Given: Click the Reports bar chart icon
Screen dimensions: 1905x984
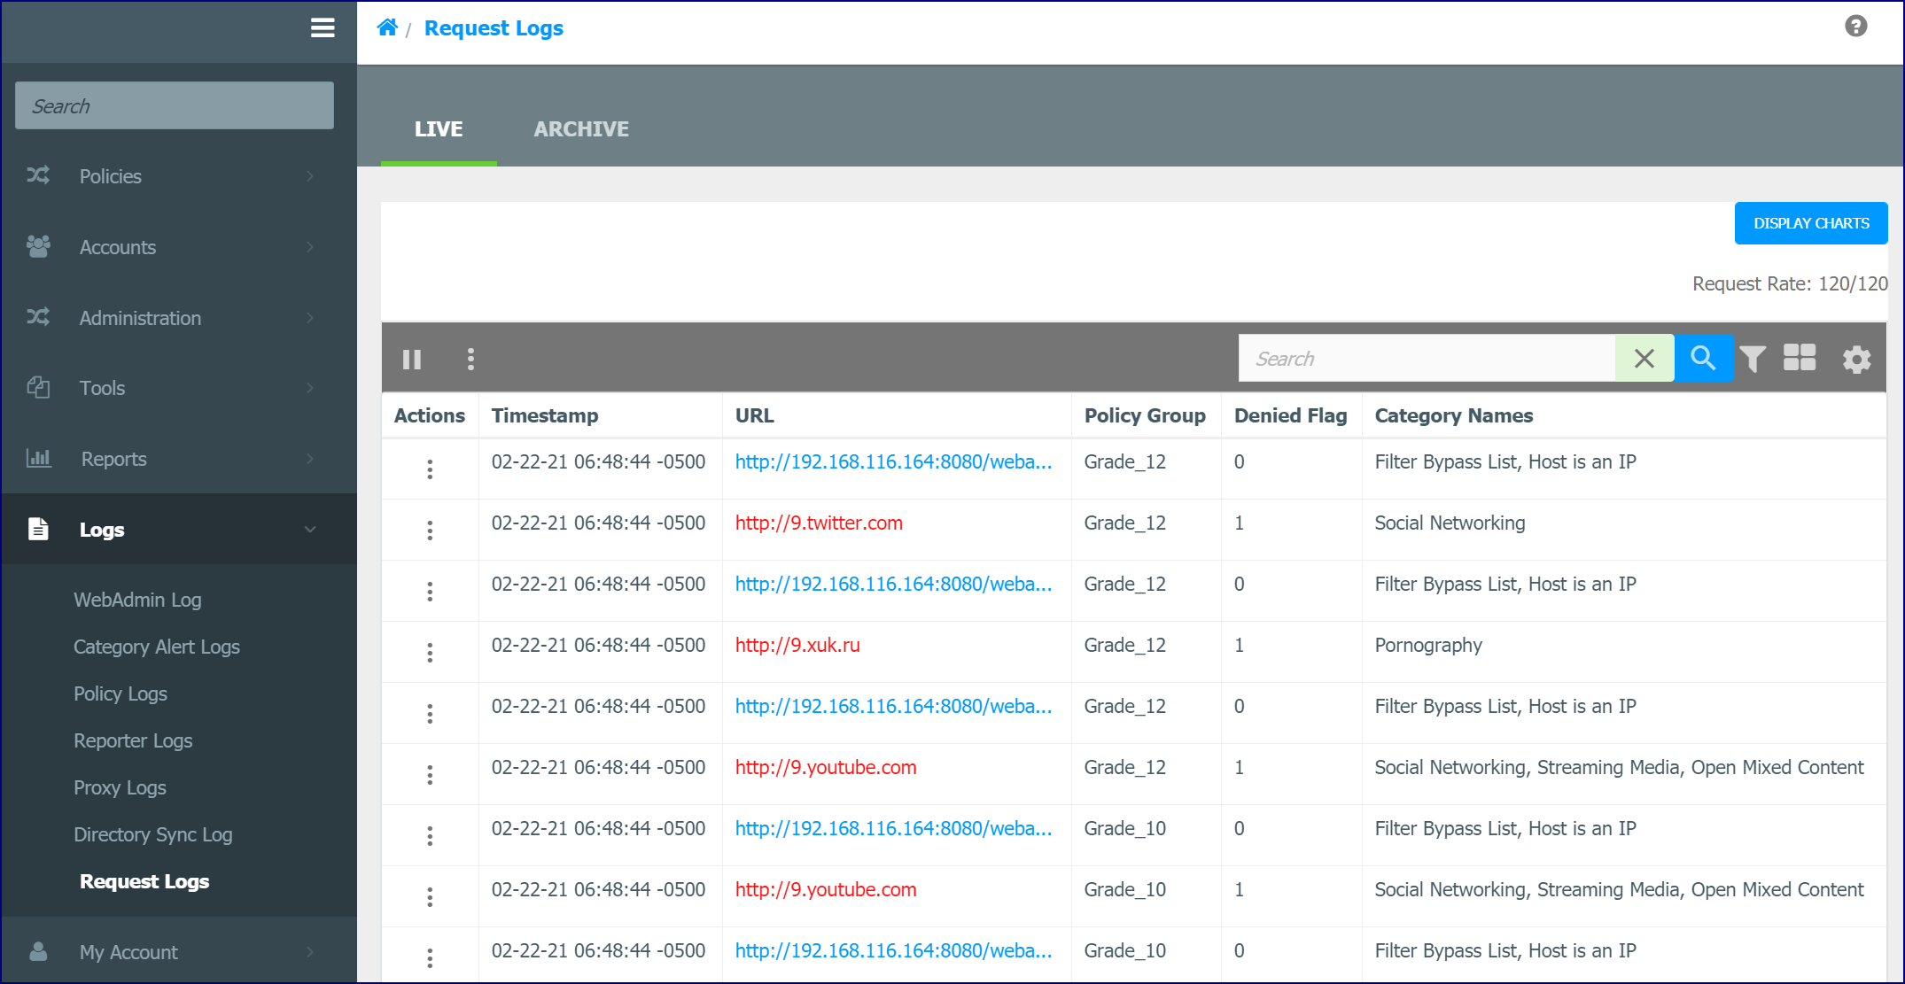Looking at the screenshot, I should (39, 458).
